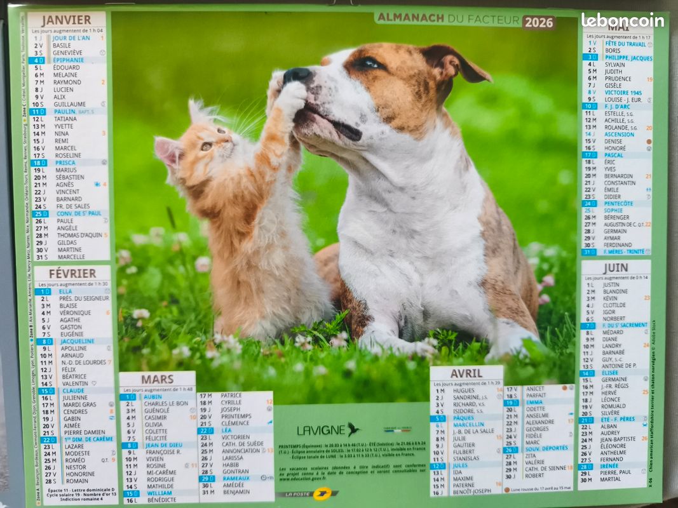Click ANTOINE DE P. on 13 June
This screenshot has width=678, height=508.
(x=619, y=366)
